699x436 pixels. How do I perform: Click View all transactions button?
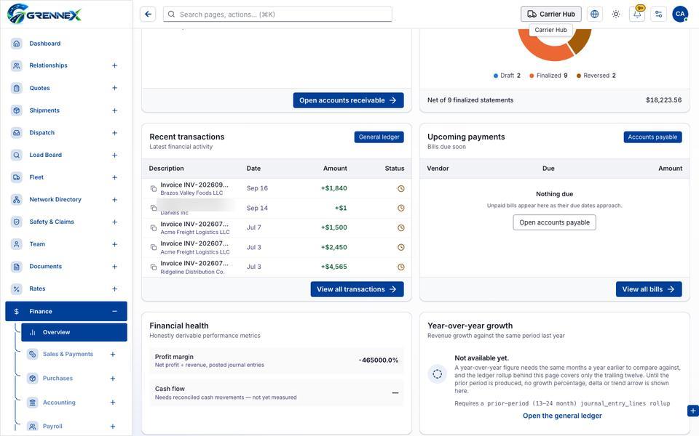click(x=357, y=289)
